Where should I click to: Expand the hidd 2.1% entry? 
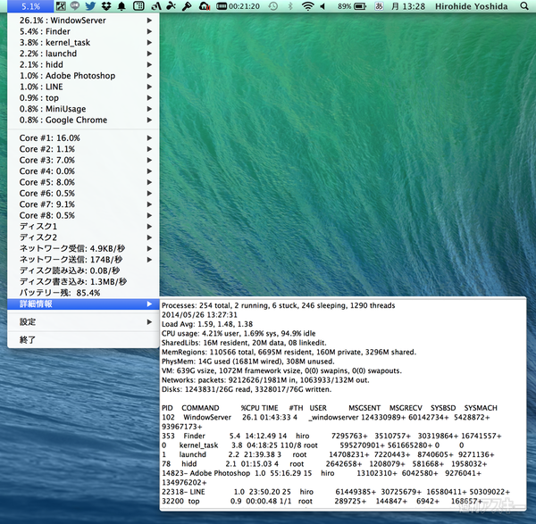point(83,64)
